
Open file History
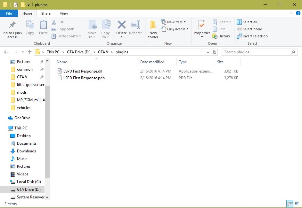221,36
